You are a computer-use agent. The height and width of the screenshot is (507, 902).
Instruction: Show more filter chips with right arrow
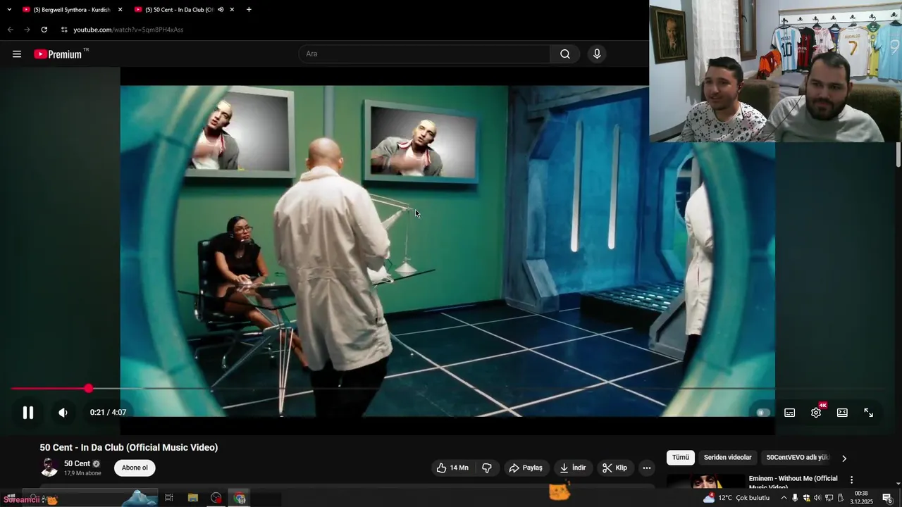point(844,458)
